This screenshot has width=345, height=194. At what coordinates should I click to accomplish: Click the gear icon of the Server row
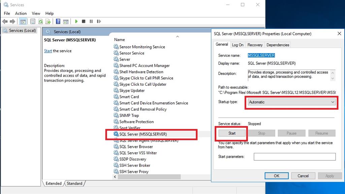[x=116, y=59]
